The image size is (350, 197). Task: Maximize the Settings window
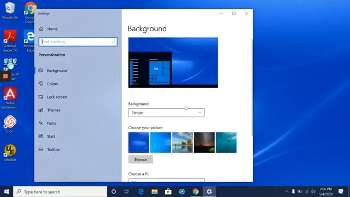click(234, 13)
